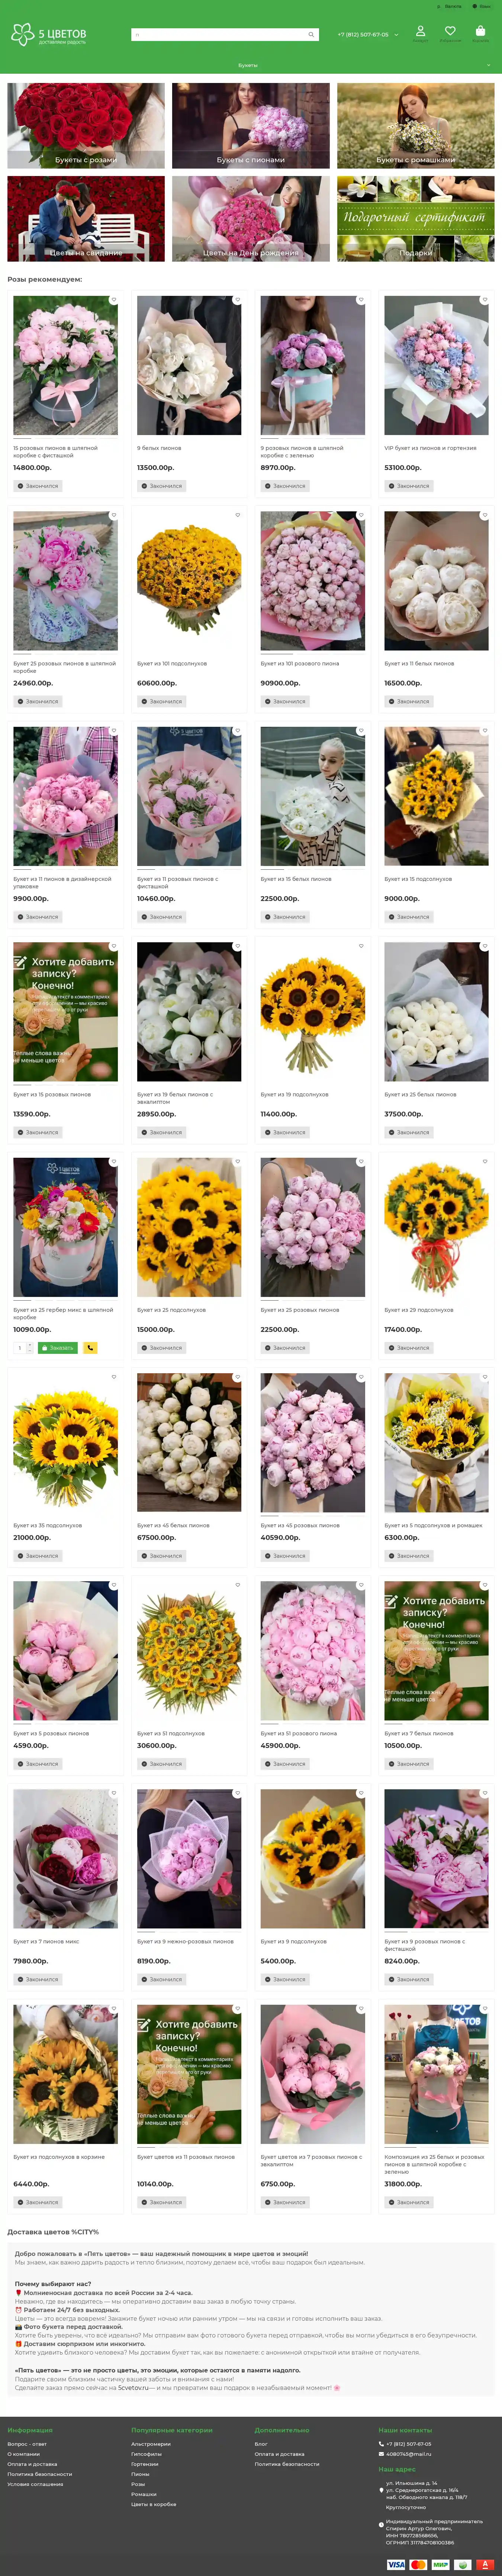Click yellow phone callback icon for gerbera bouquet
Screen dimensions: 502x2576
(90, 1348)
